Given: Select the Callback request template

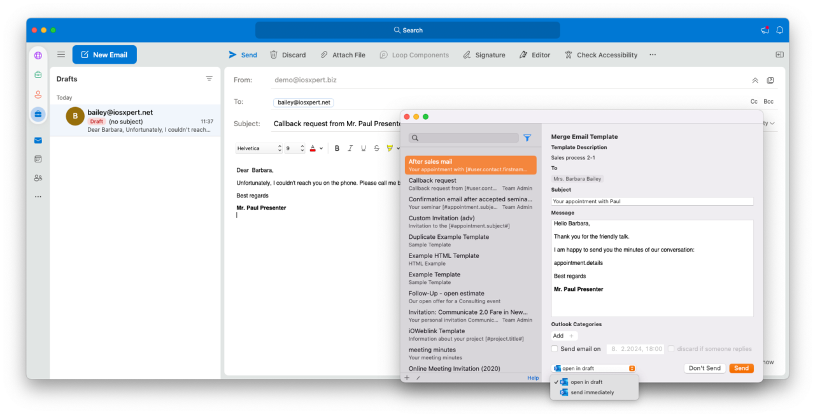Looking at the screenshot, I should 471,183.
